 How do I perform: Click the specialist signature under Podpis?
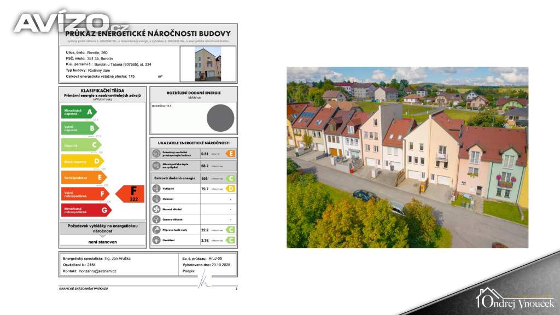[x=204, y=279]
